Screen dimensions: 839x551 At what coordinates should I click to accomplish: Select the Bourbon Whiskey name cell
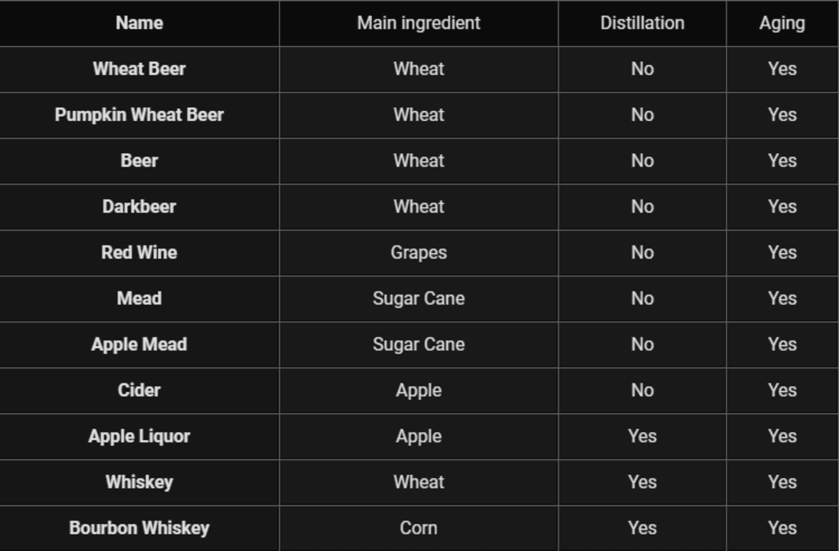[x=139, y=529]
